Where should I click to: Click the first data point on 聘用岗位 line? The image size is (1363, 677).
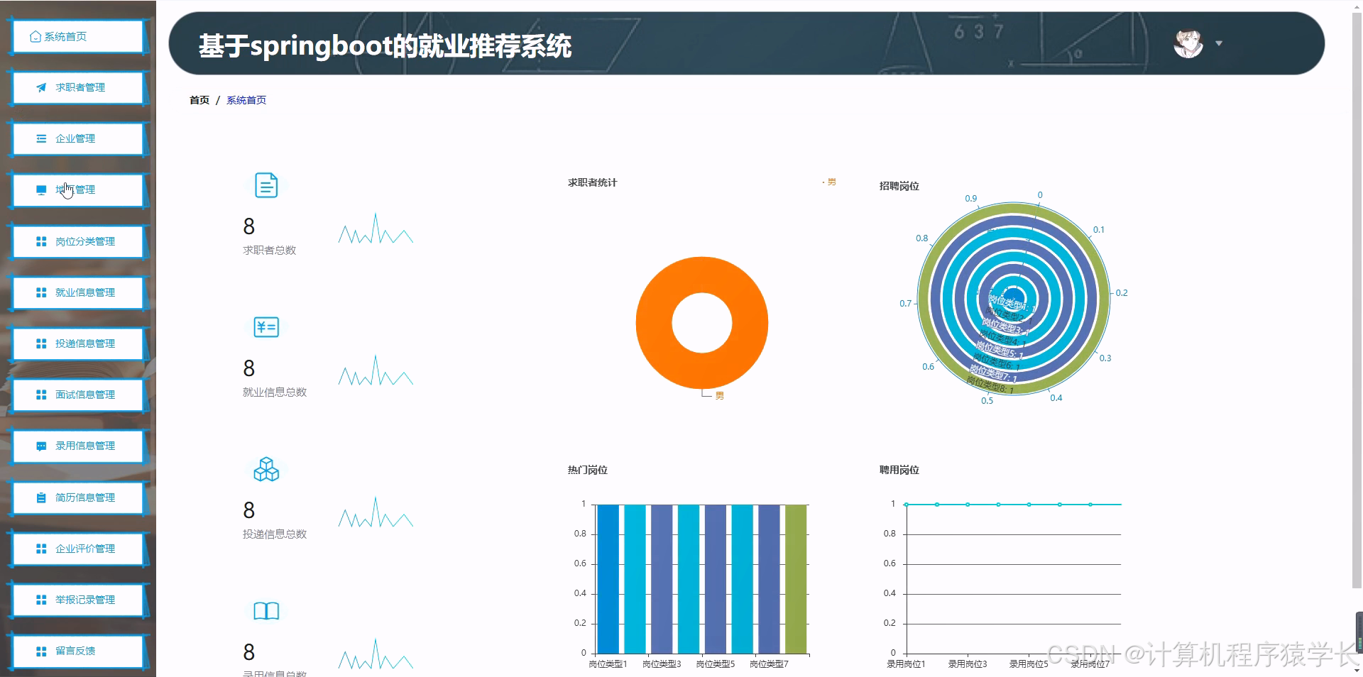(907, 505)
